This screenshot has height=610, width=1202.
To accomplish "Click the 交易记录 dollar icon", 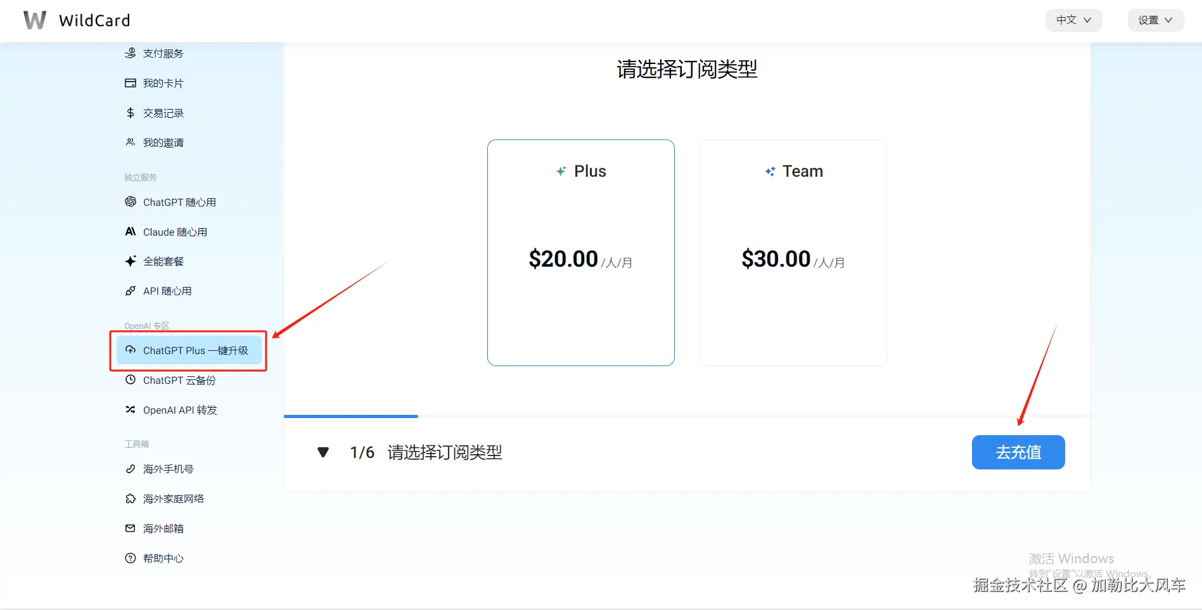I will tap(131, 113).
